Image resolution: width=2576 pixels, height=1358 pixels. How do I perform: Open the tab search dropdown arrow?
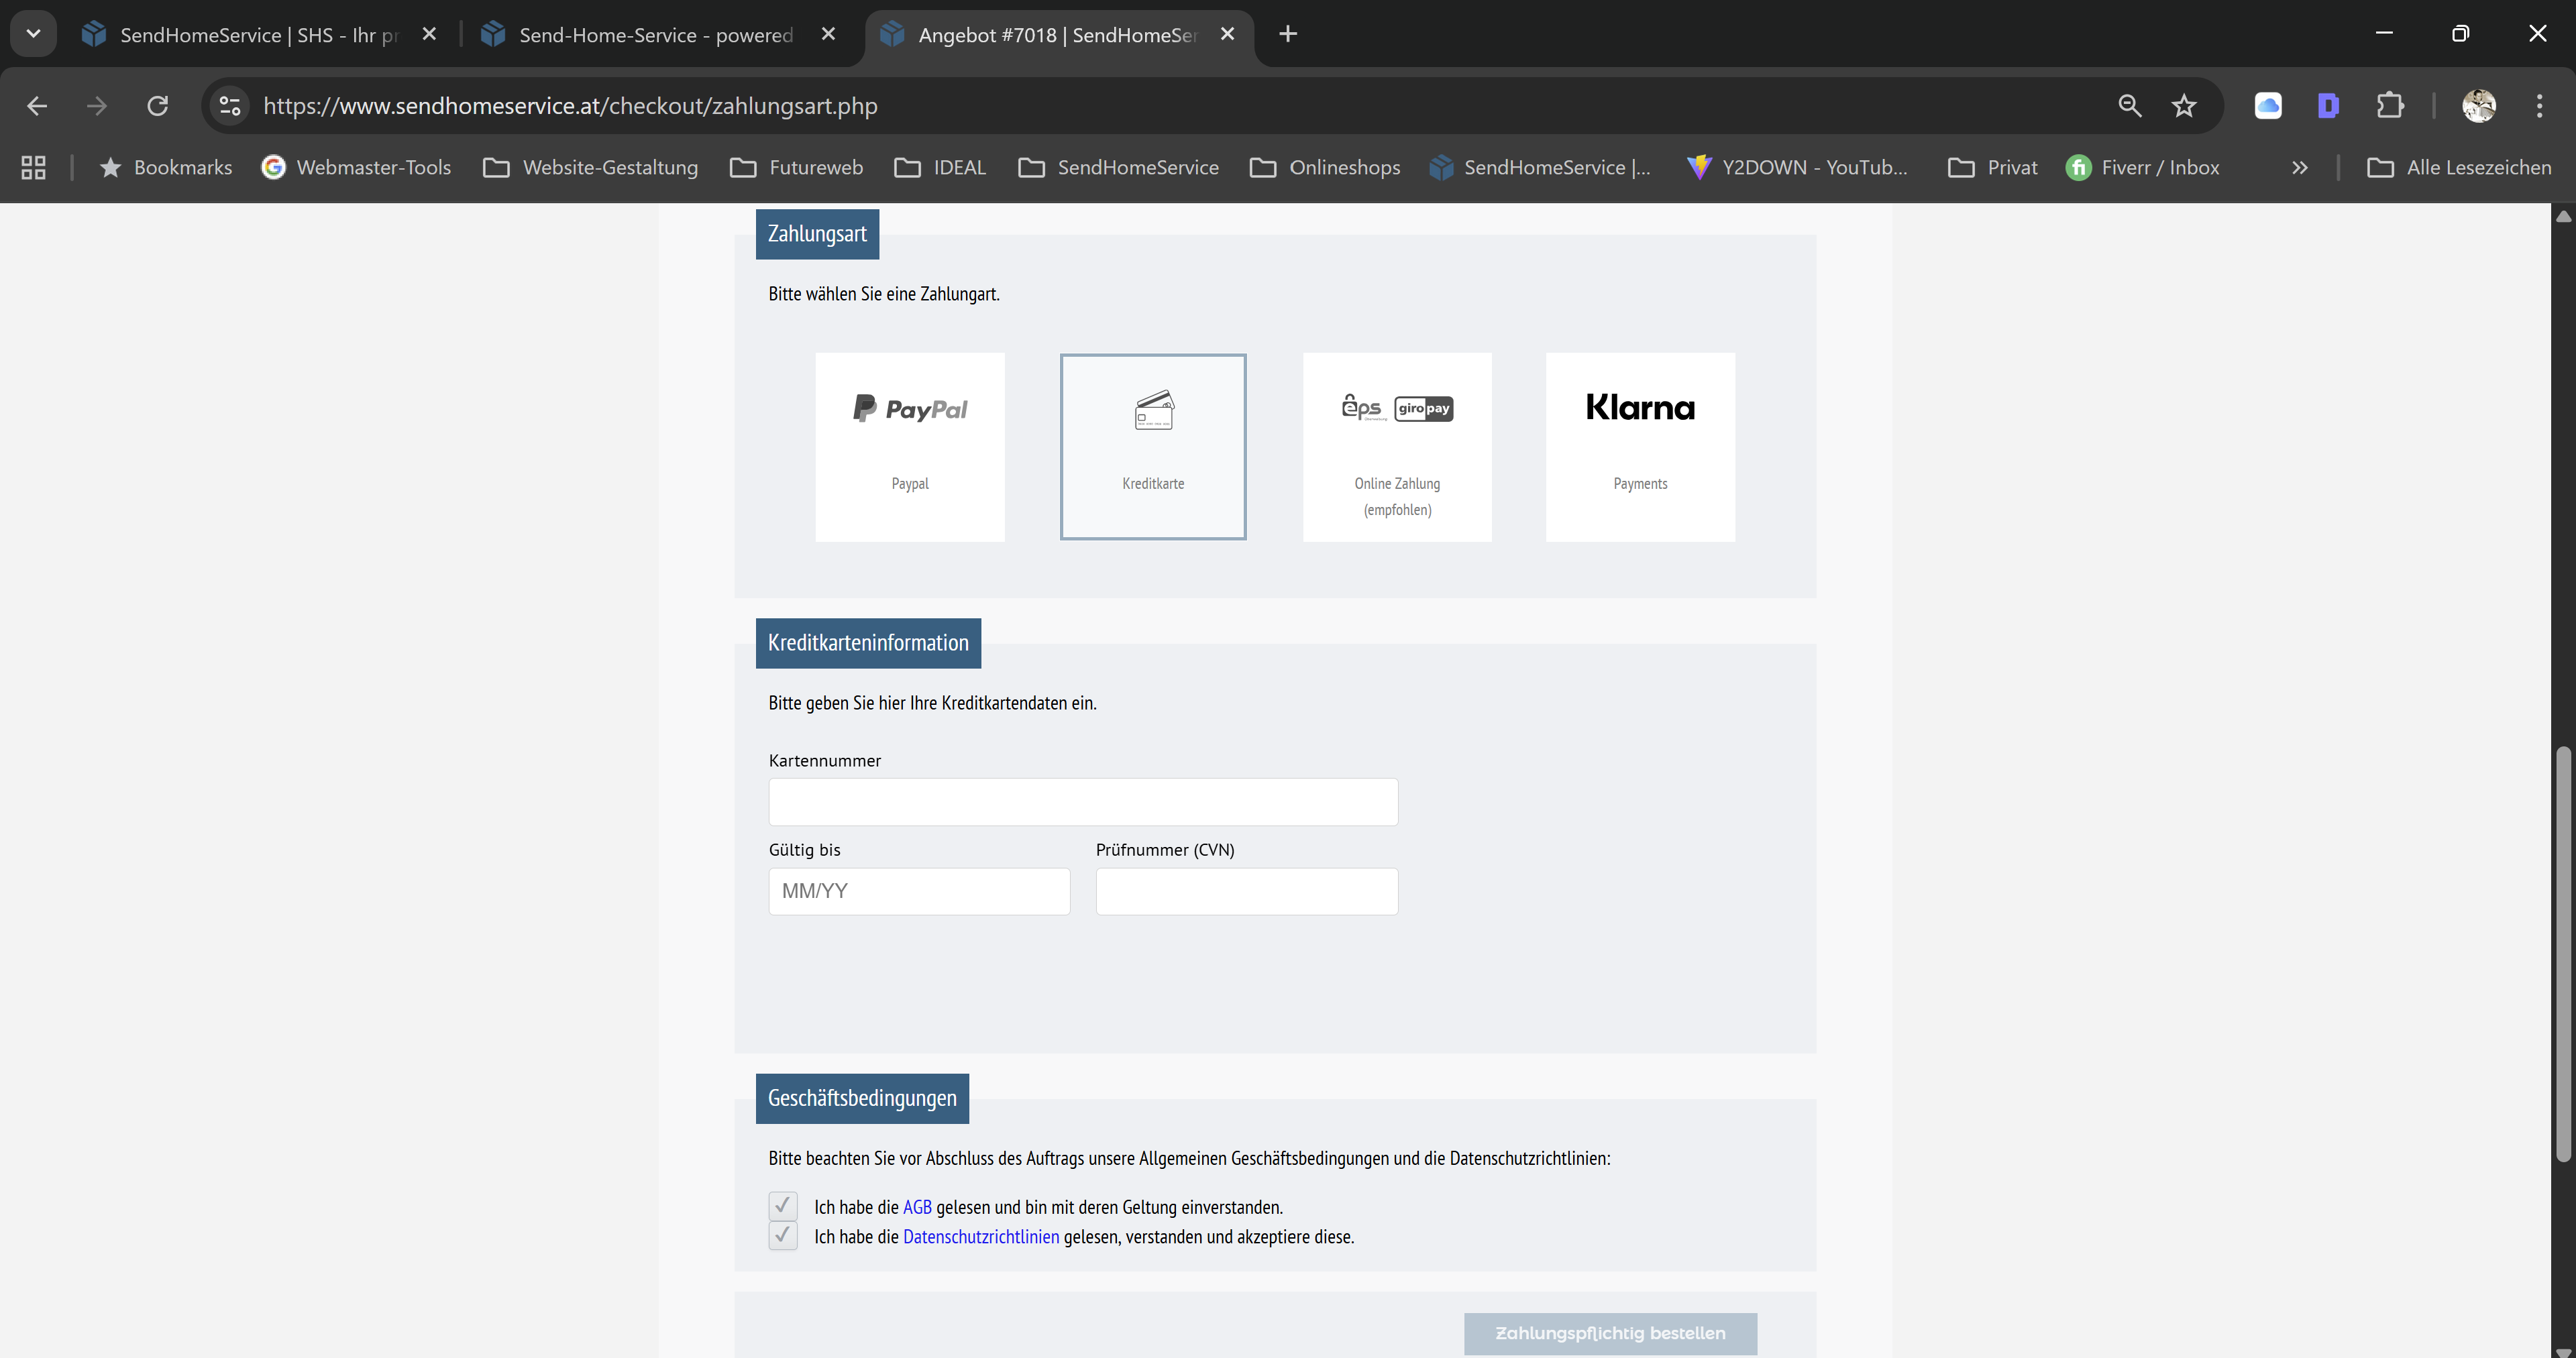[33, 34]
